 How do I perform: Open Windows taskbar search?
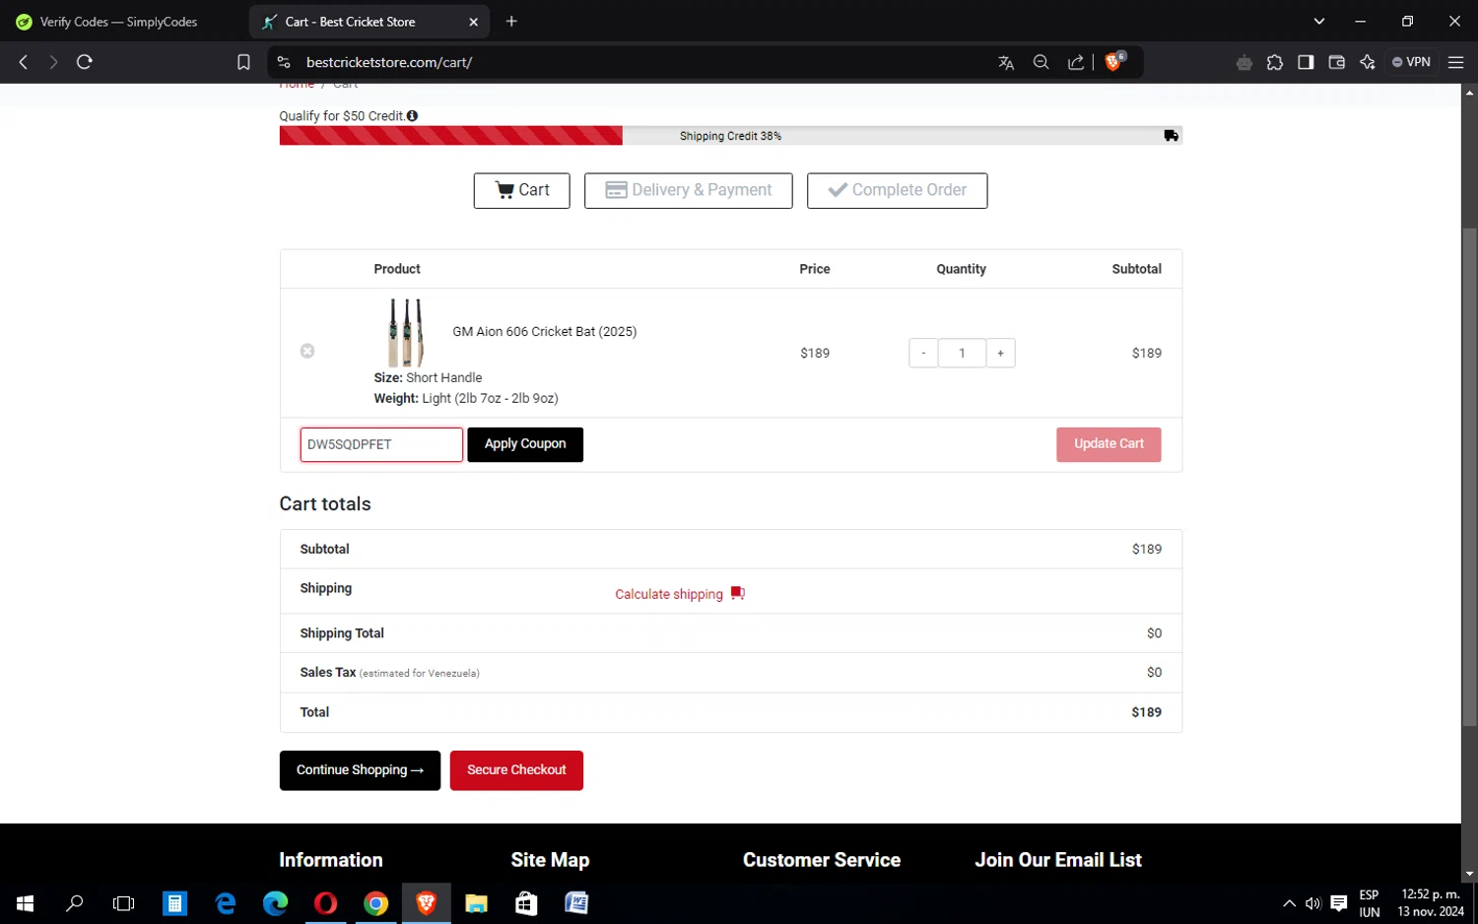pos(75,903)
